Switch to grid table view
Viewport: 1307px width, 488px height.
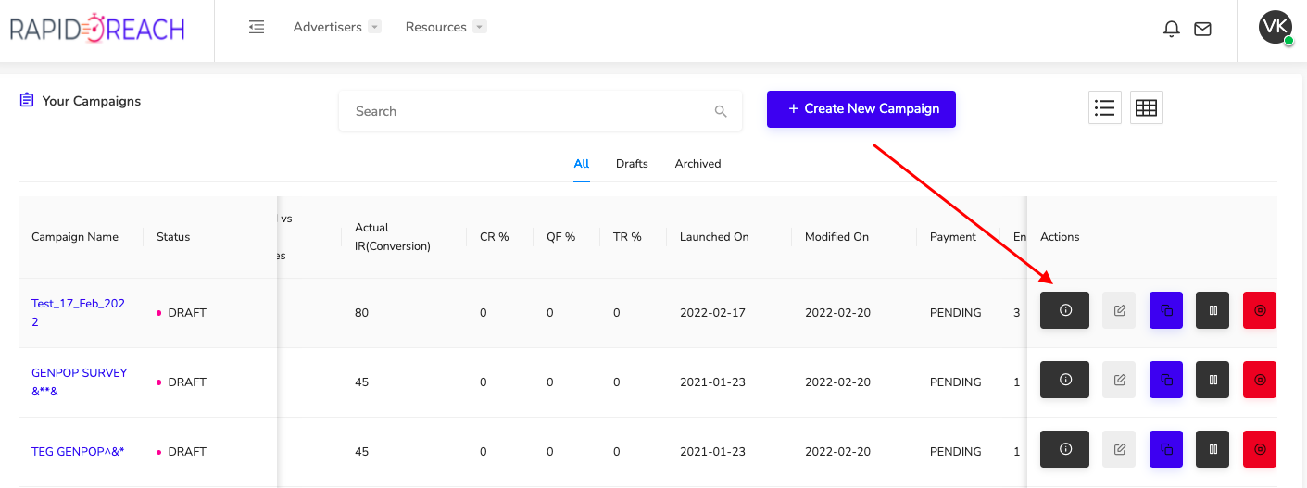tap(1146, 107)
